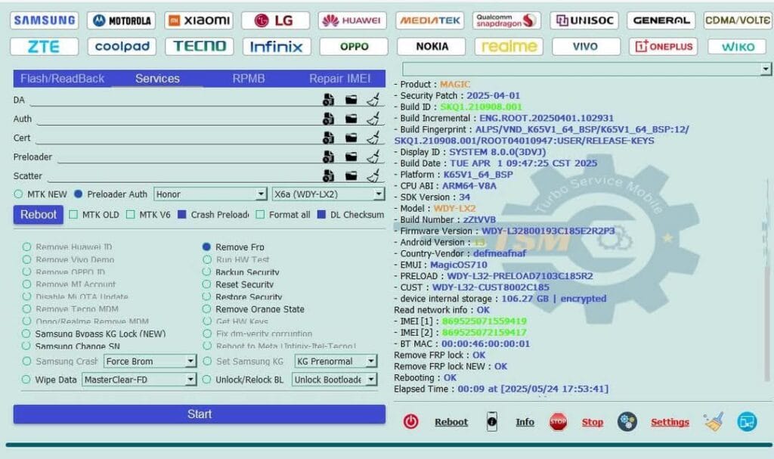Click the Cert row file-search icon

[x=328, y=138]
